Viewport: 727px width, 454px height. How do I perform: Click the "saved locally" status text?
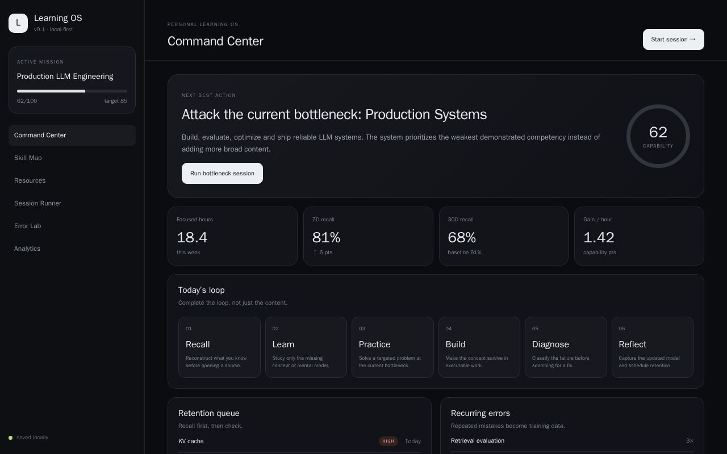(x=32, y=438)
